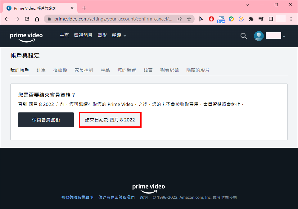Open the 家長控制 tab
Screen dimensions: 298x209
point(84,70)
